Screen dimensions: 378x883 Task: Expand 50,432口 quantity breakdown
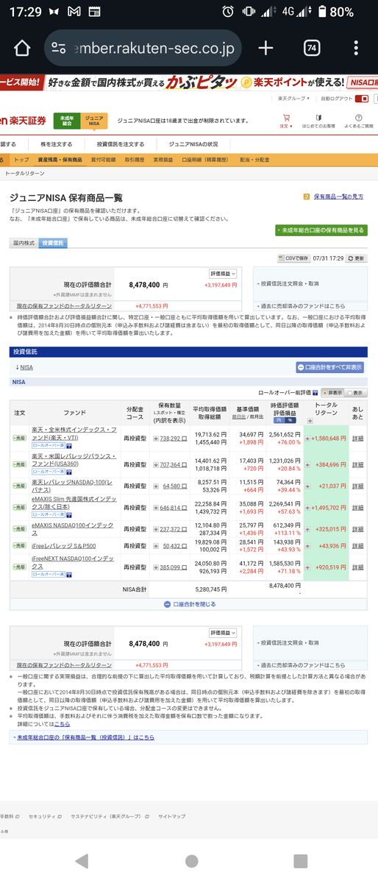click(154, 547)
